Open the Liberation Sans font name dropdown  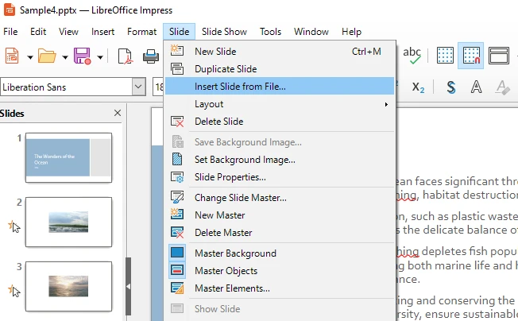tap(138, 87)
